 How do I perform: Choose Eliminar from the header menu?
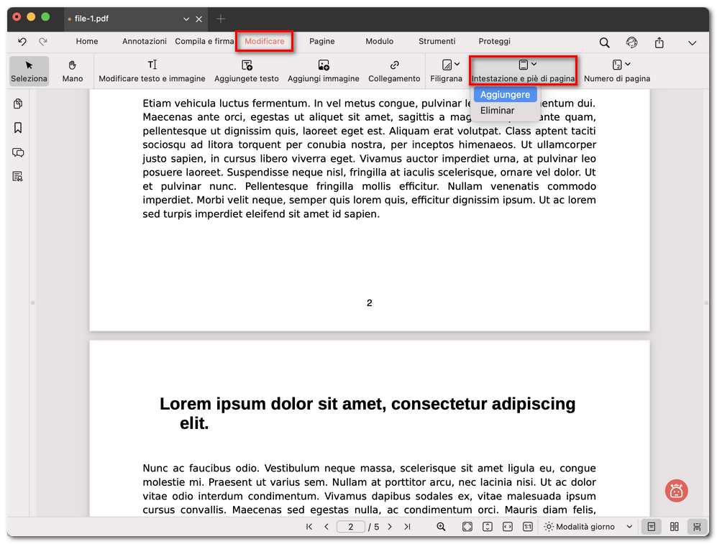pyautogui.click(x=497, y=111)
